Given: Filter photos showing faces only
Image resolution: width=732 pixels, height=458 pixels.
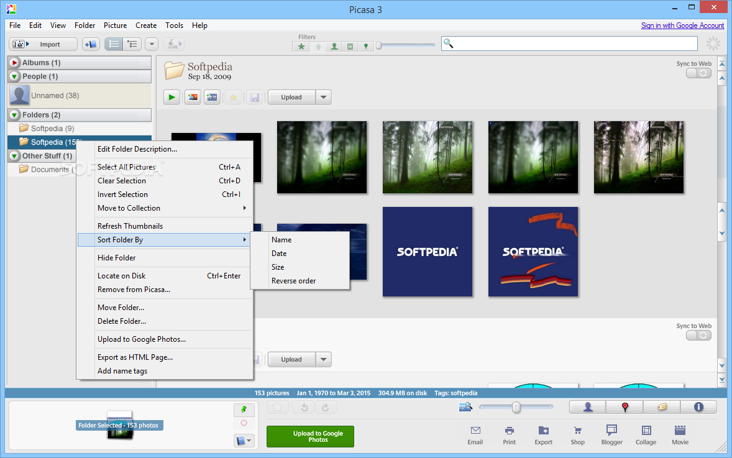Looking at the screenshot, I should click(334, 46).
